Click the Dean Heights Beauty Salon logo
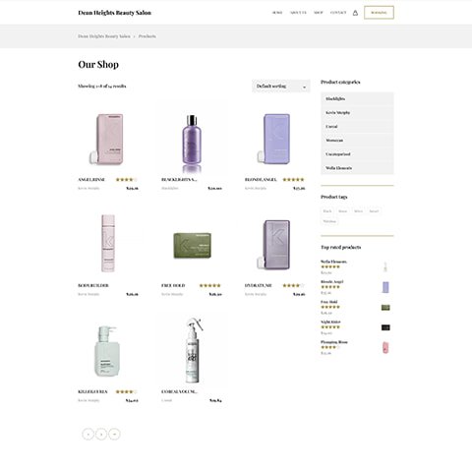The width and height of the screenshot is (472, 472). tap(114, 13)
